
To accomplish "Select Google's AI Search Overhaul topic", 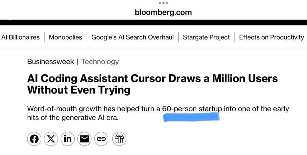I will (133, 37).
